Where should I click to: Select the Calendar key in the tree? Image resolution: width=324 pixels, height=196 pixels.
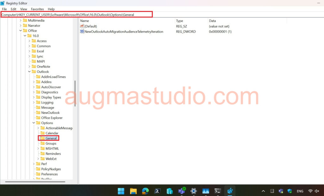(x=52, y=133)
